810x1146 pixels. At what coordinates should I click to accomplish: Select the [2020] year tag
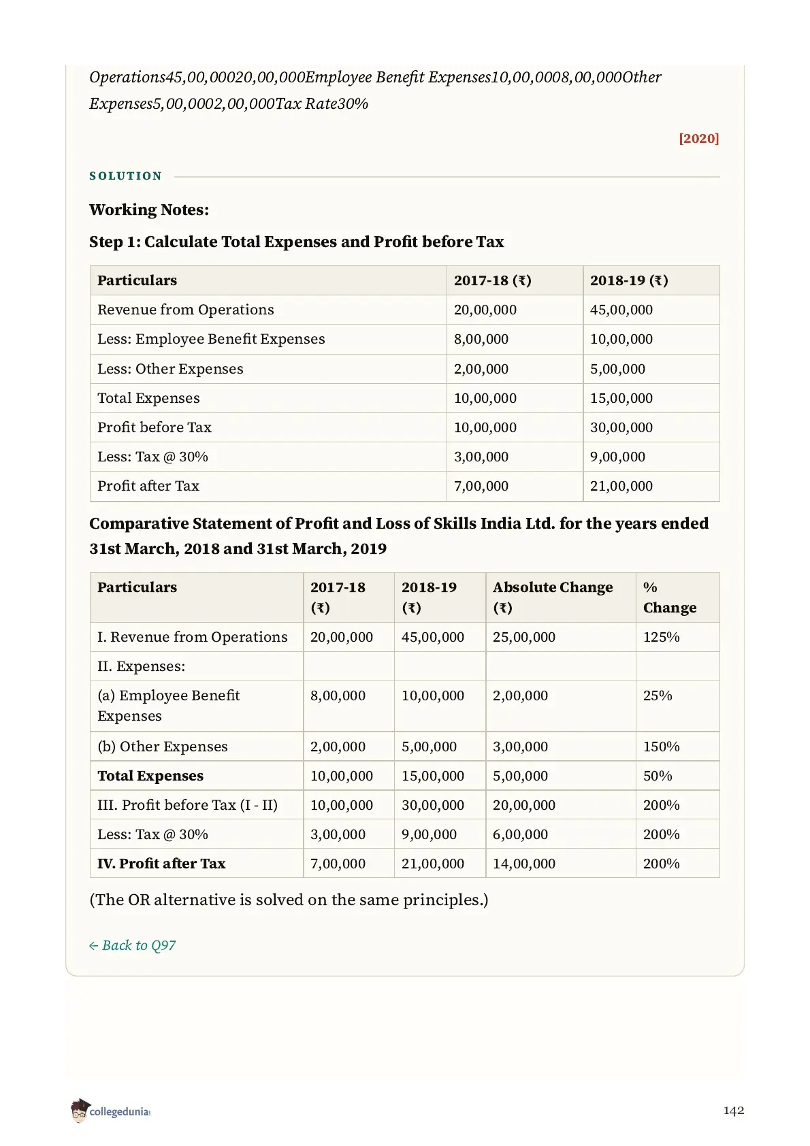698,138
